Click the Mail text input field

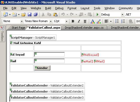[49, 61]
